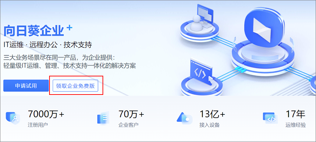The width and height of the screenshot is (316, 142).
Task: Click the ops experience code icon
Action: (270, 118)
